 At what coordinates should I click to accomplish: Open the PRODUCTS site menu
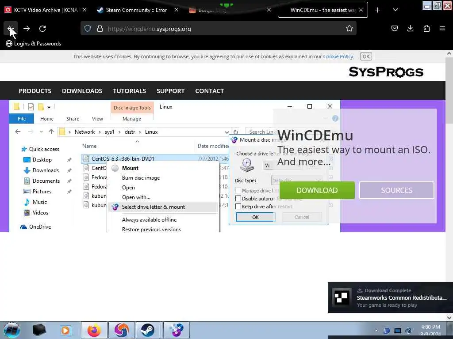pyautogui.click(x=35, y=91)
